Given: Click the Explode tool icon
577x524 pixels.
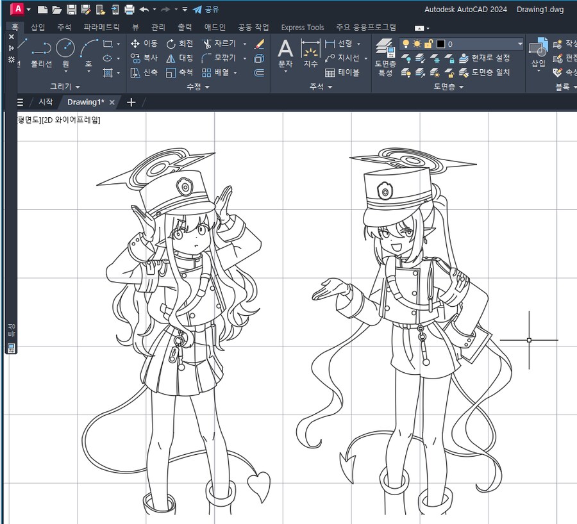Looking at the screenshot, I should pos(259,58).
